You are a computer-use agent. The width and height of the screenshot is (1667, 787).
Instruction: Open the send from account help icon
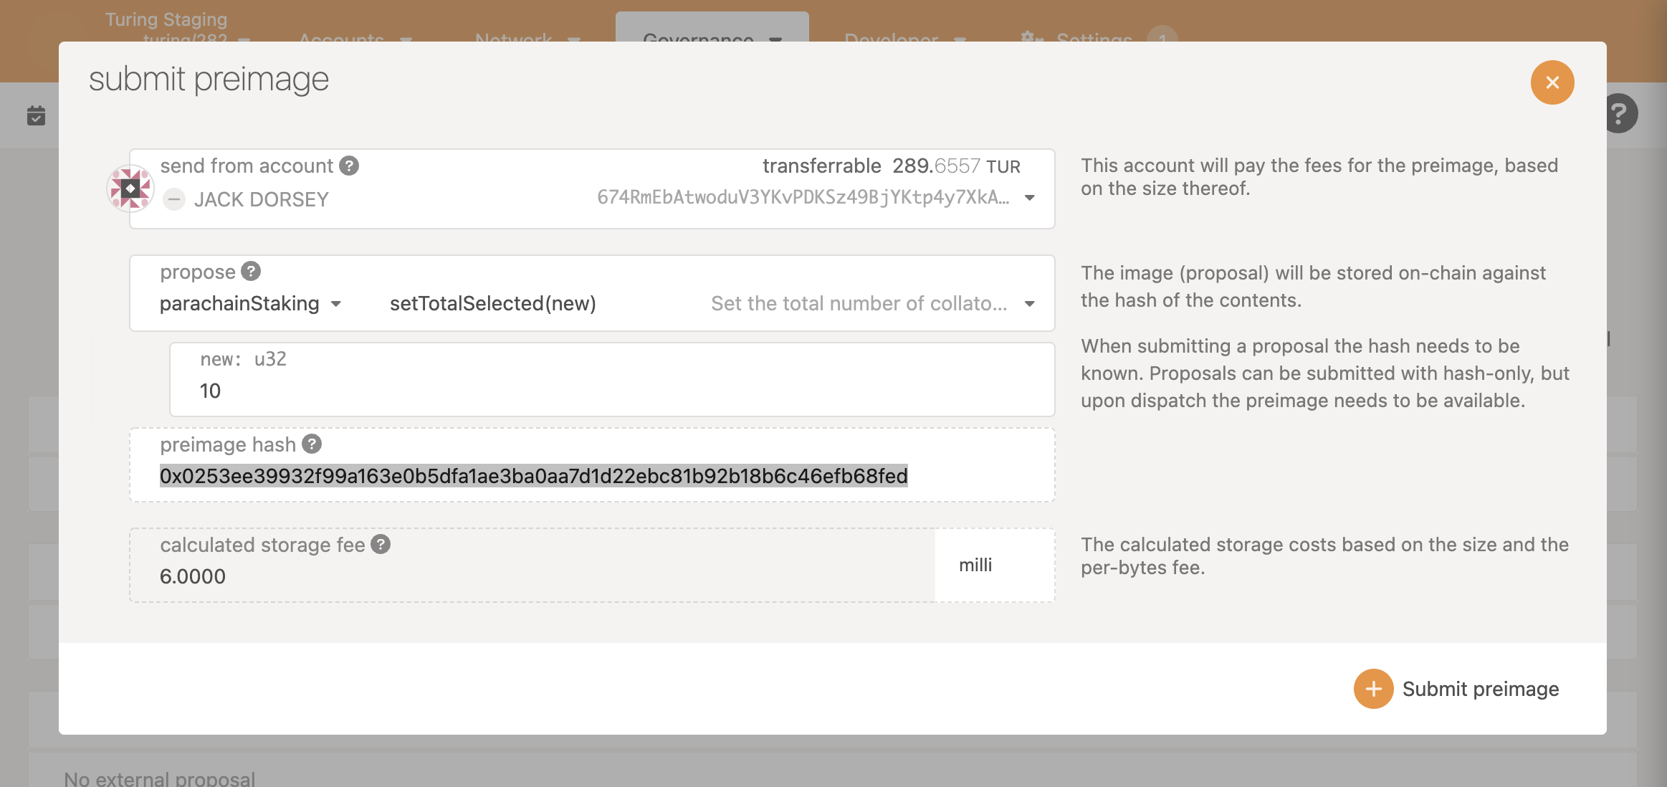[x=349, y=166]
